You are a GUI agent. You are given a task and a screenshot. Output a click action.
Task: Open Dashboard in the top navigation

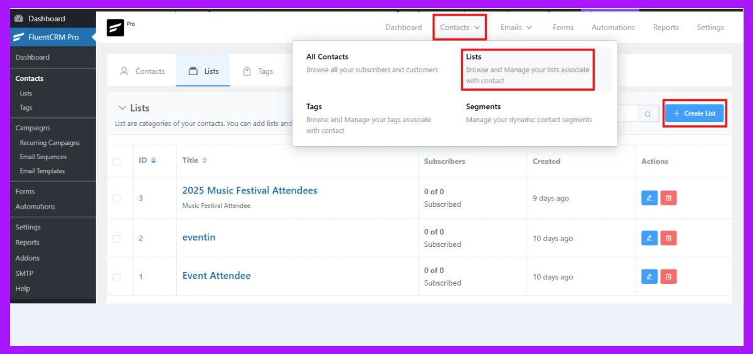pos(403,28)
